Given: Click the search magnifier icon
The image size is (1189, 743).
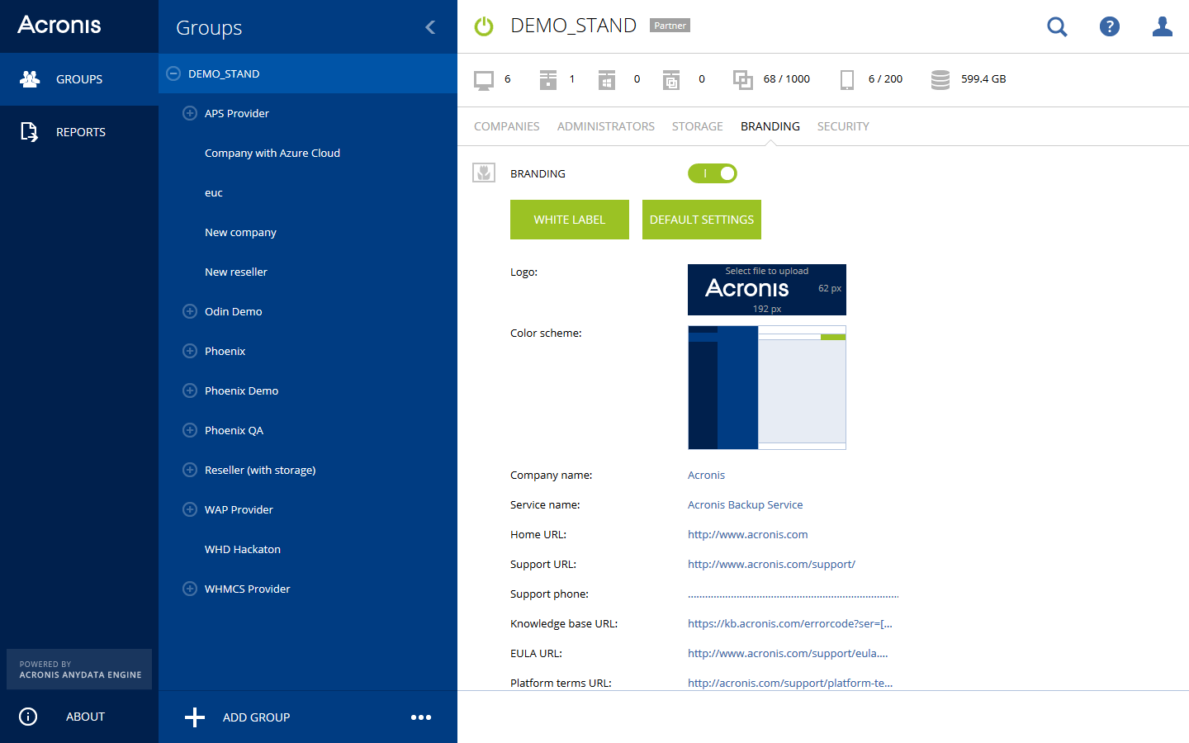Looking at the screenshot, I should 1057,27.
